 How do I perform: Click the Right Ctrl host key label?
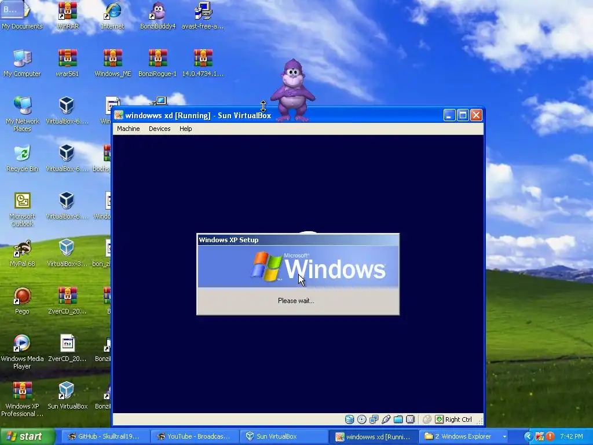(x=459, y=420)
